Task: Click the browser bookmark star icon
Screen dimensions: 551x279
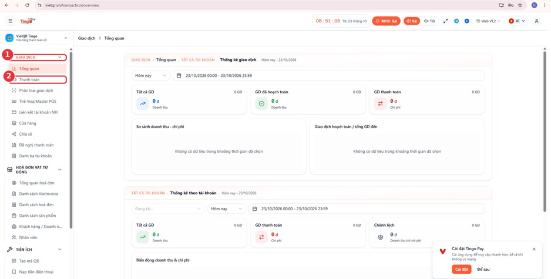Action: point(520,5)
